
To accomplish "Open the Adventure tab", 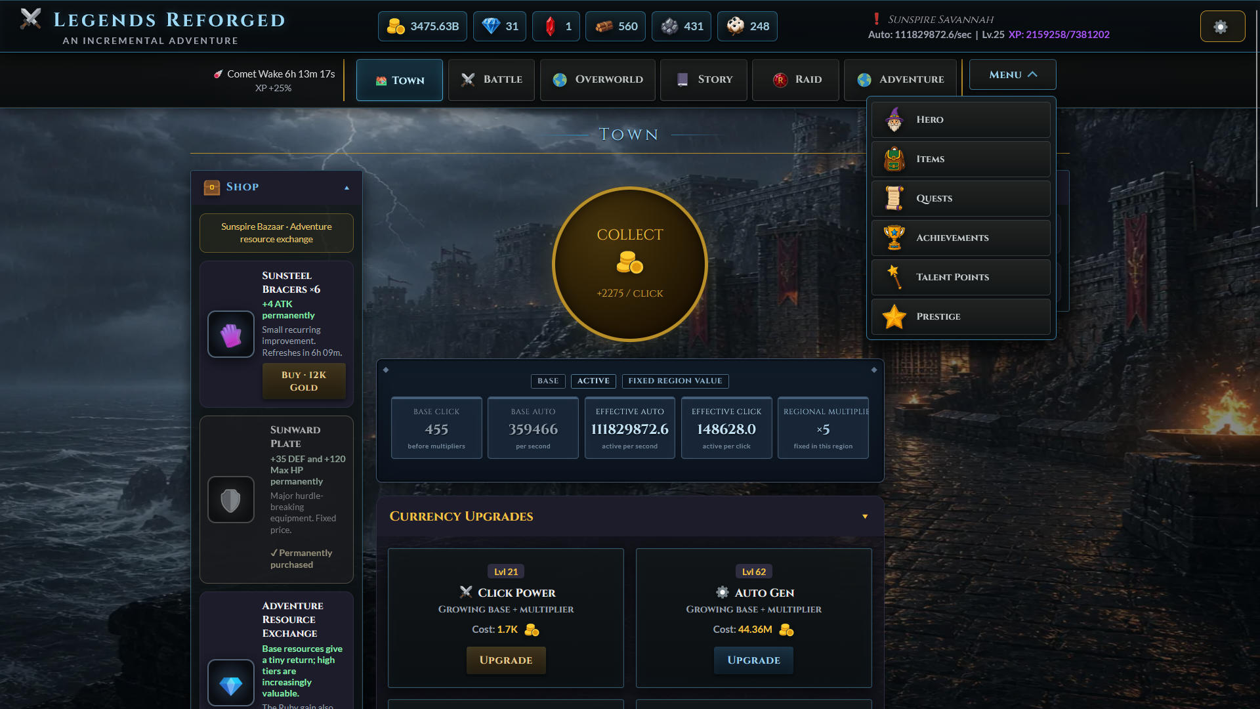I will coord(900,79).
